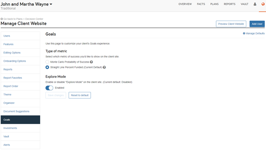Open the REPORTS top menu

[229, 4]
